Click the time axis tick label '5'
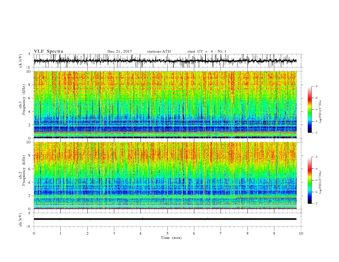The height and width of the screenshot is (262, 339). tap(167, 233)
